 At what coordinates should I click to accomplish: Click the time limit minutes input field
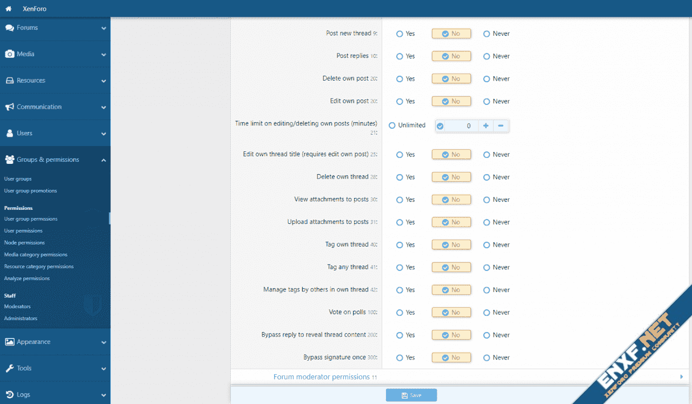460,126
